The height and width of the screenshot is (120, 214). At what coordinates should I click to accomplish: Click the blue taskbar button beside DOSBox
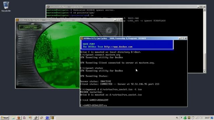[x=47, y=118]
